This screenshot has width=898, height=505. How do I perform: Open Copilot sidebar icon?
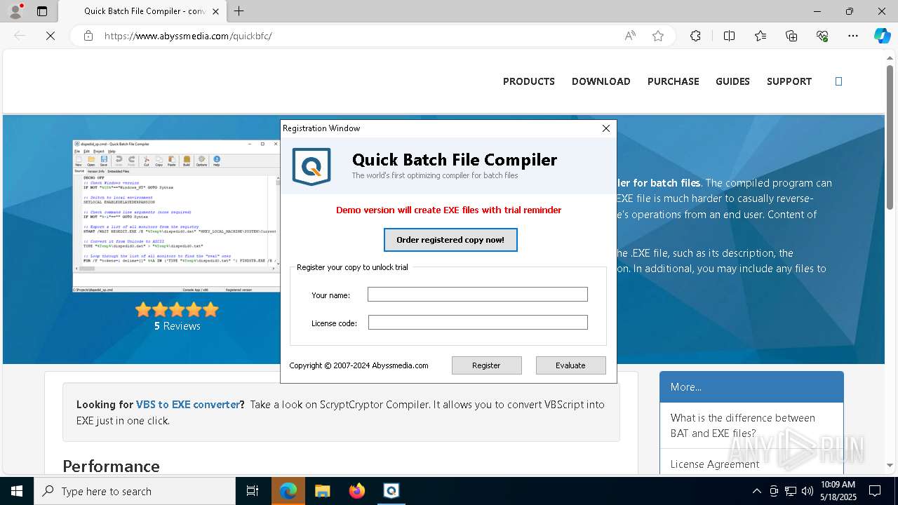coord(882,36)
